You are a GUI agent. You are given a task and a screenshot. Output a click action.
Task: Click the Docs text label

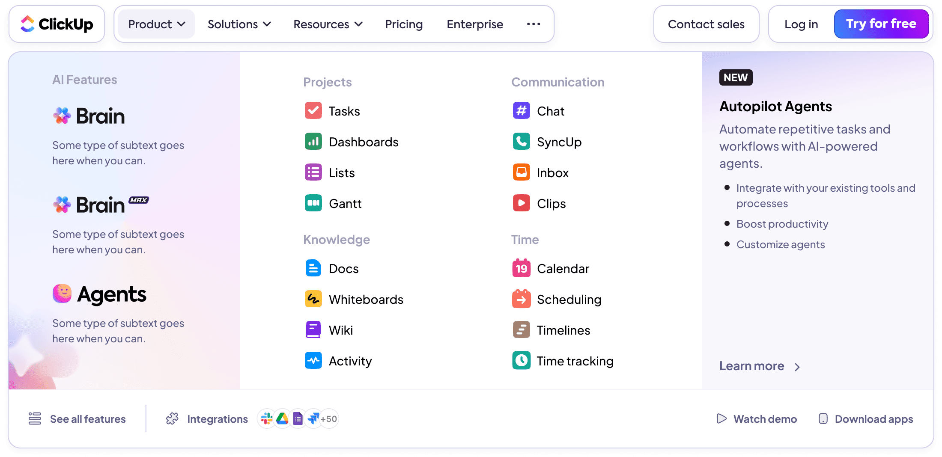click(344, 268)
